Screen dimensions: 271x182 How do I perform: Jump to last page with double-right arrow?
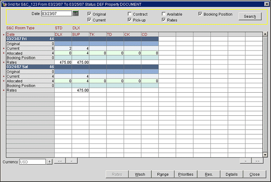tap(257, 161)
